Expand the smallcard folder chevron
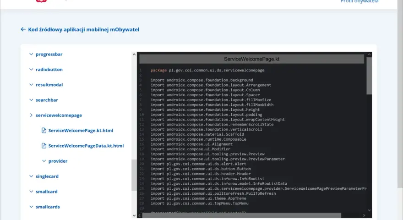The image size is (403, 220). 31,192
